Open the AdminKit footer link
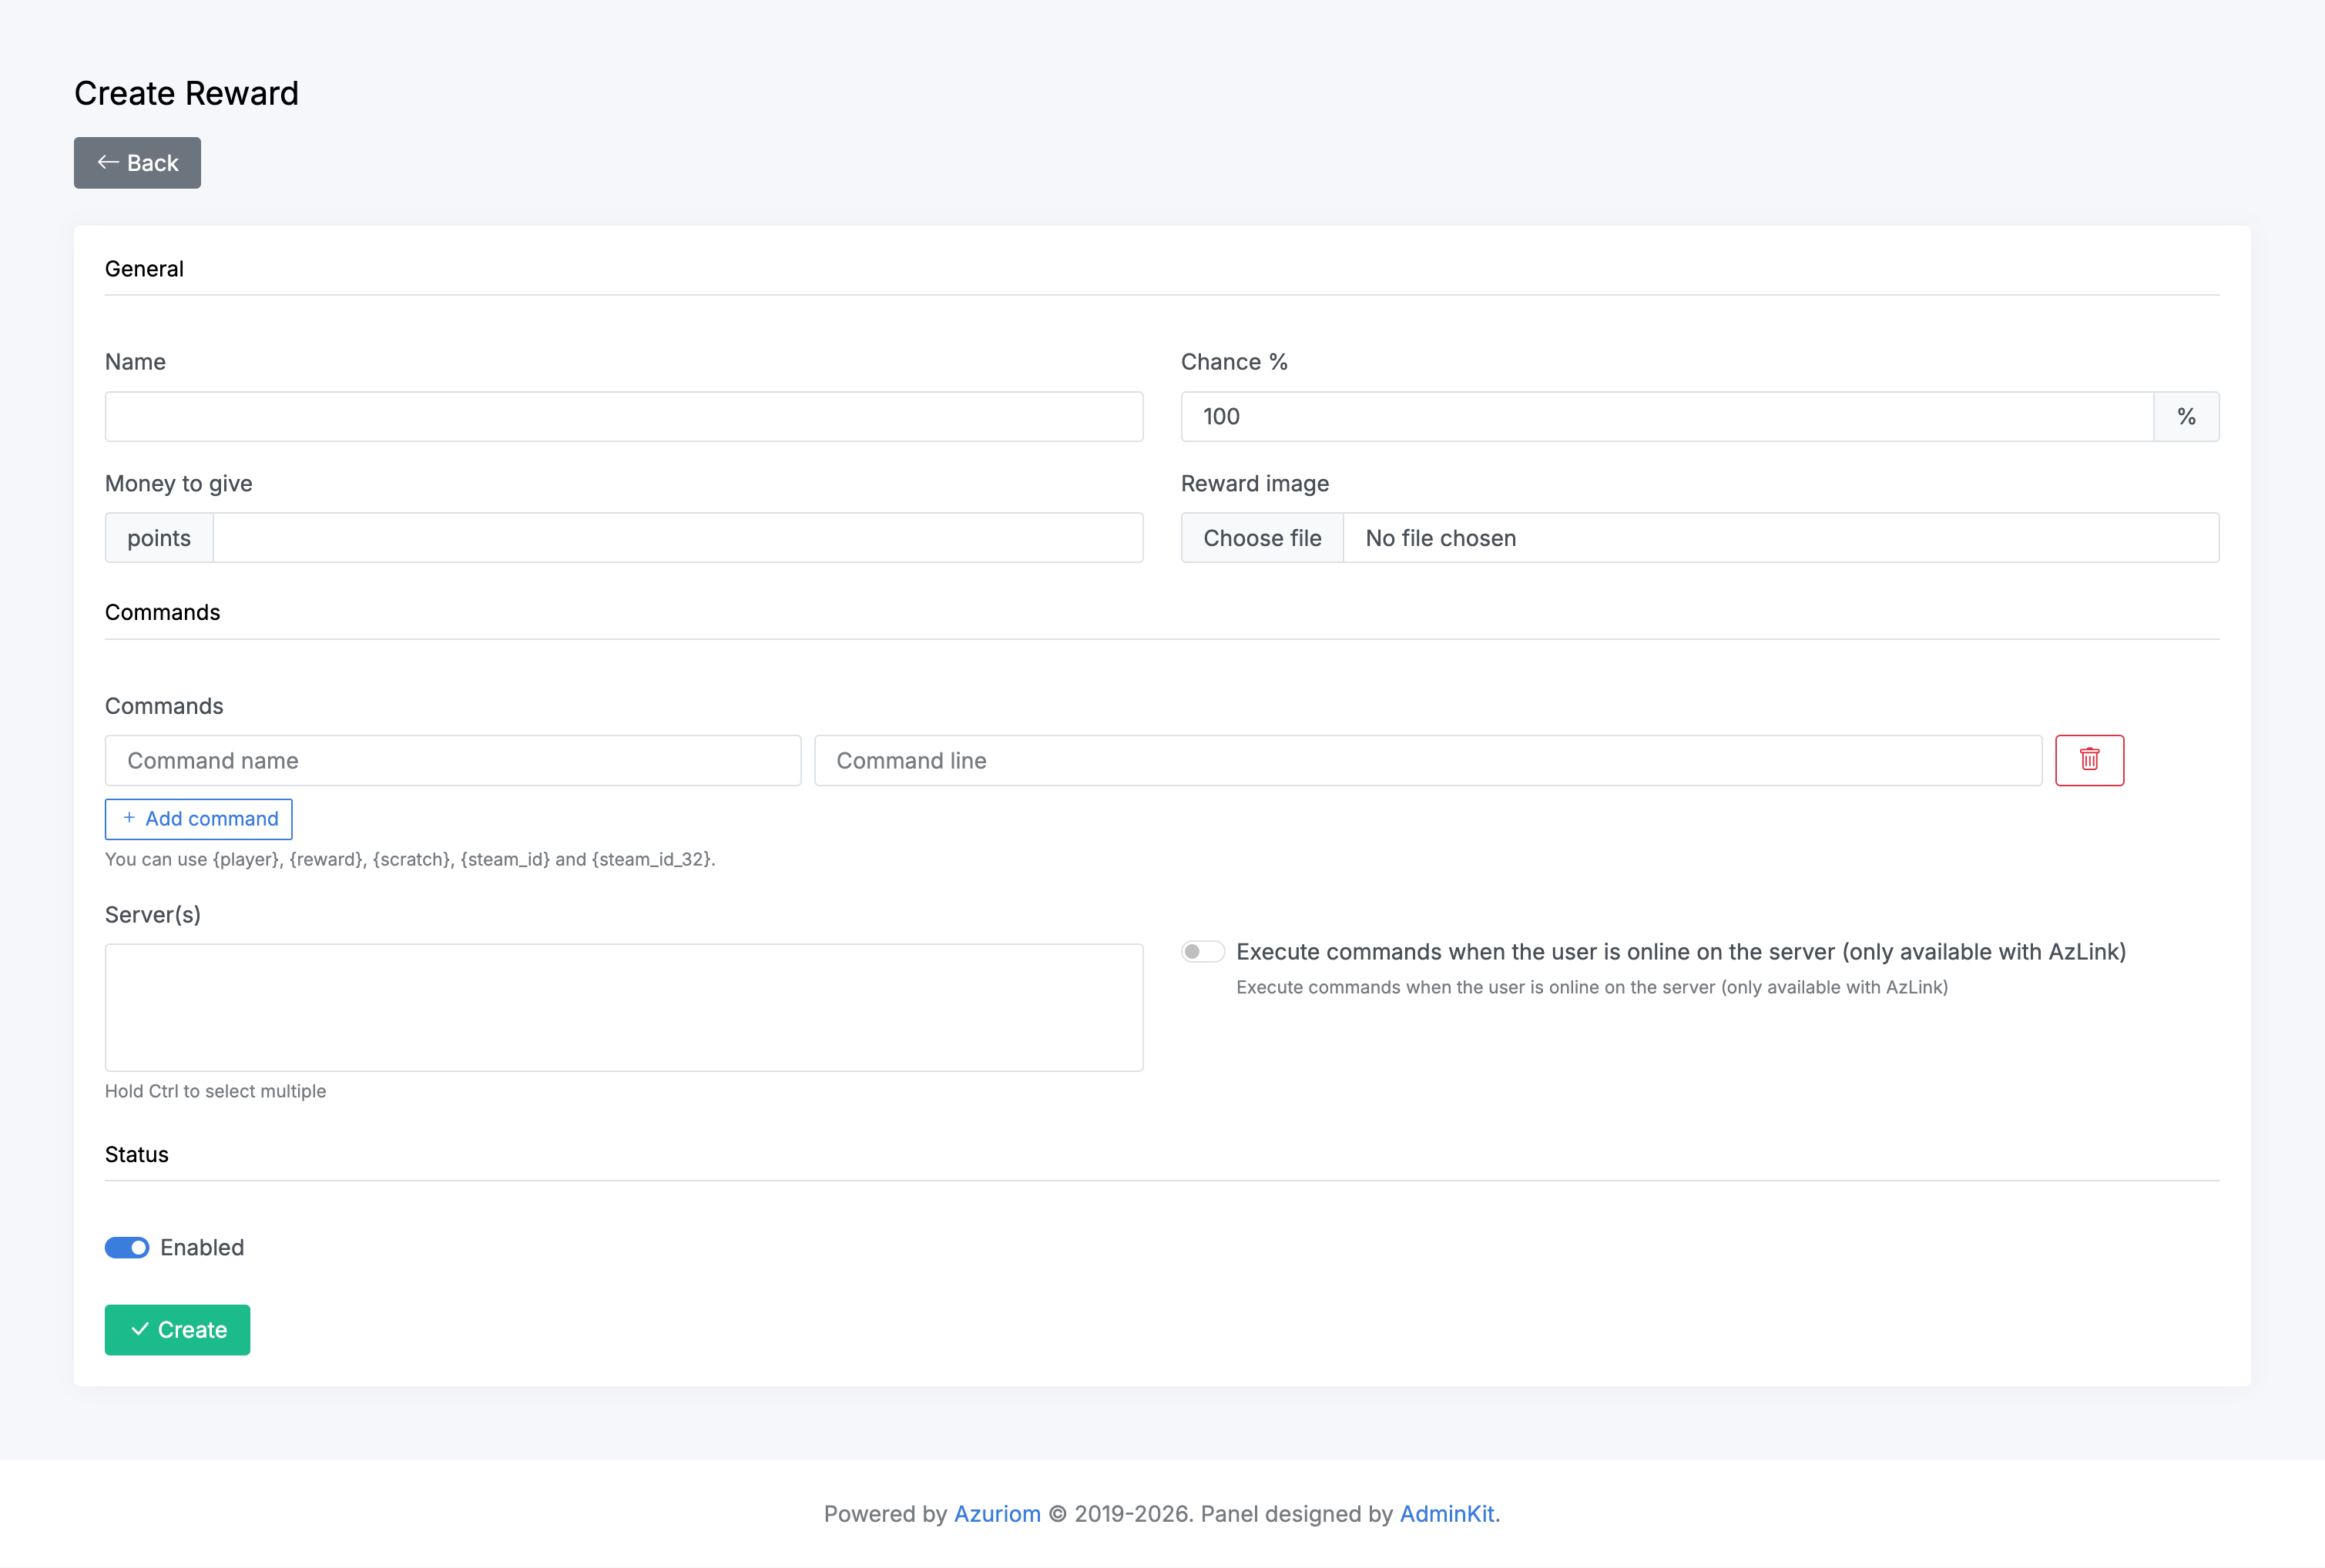 1446,1513
